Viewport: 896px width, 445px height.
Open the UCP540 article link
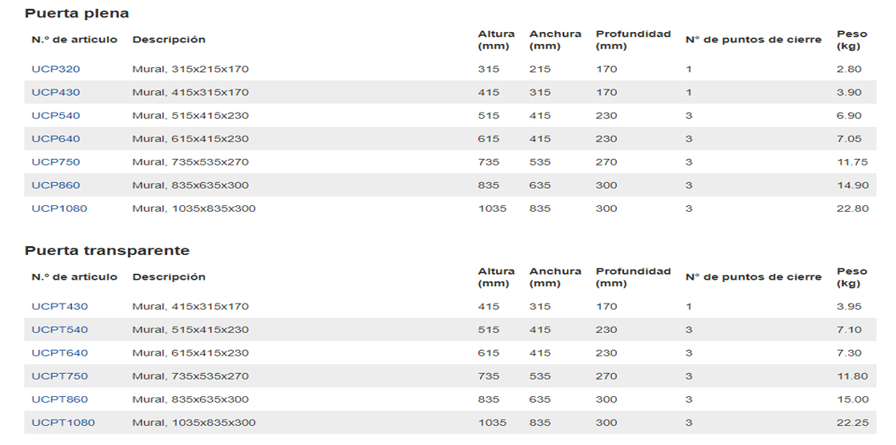tap(55, 116)
